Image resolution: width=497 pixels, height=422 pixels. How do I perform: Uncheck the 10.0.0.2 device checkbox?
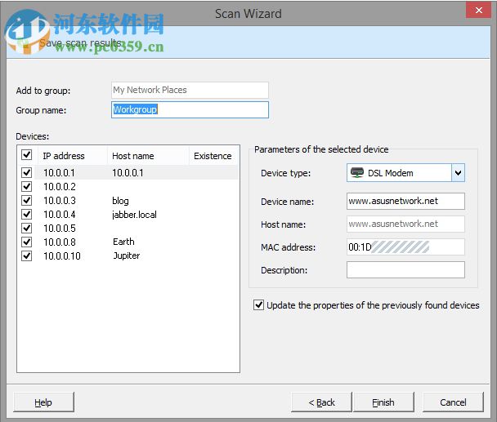27,186
